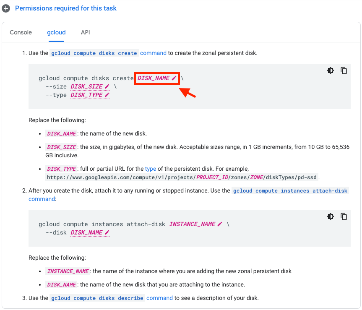Expand Permissions required for this task plus icon

tap(6, 8)
